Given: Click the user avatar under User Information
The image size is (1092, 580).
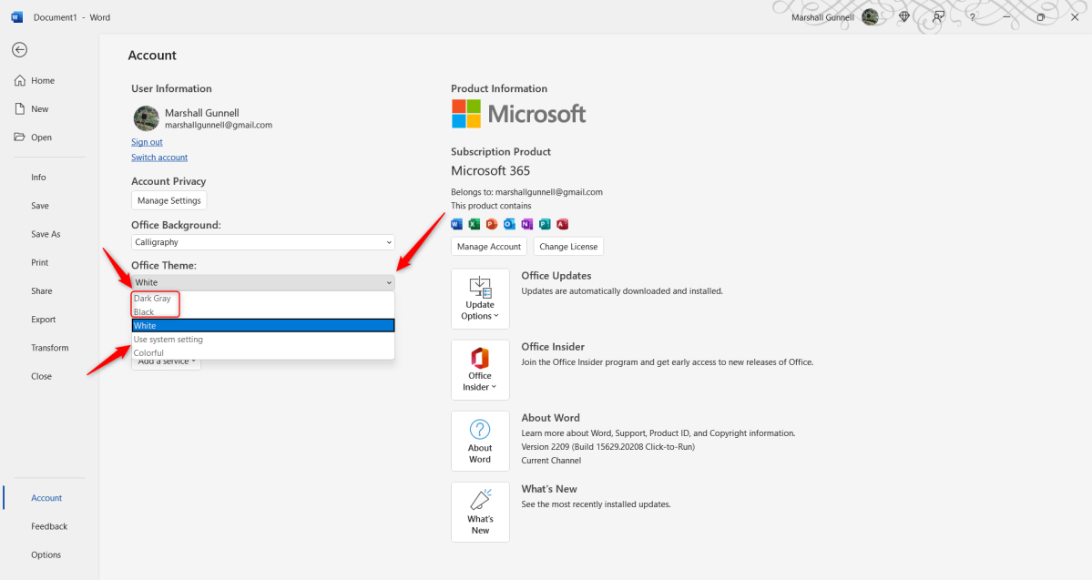Looking at the screenshot, I should point(147,118).
